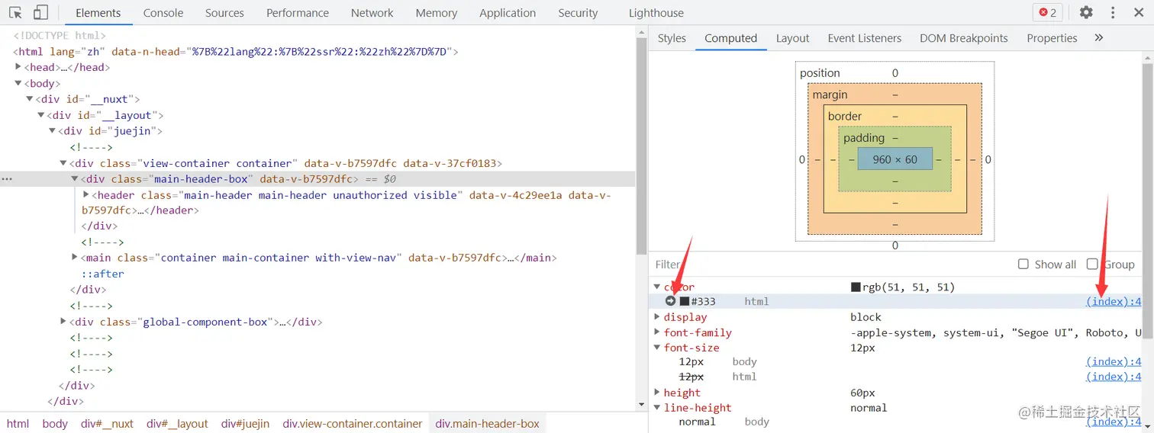Expand the main container element

(76, 258)
